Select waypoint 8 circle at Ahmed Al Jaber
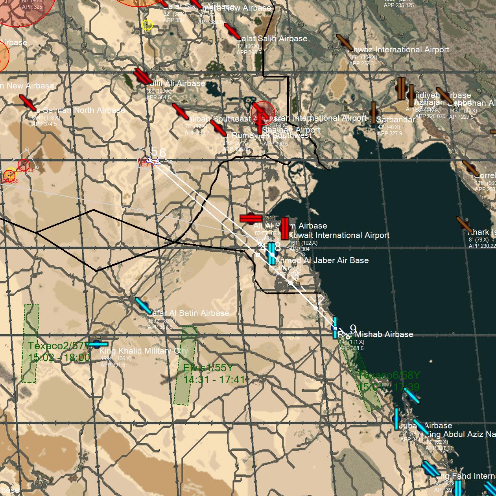Image resolution: width=496 pixels, height=496 pixels. pos(272,255)
